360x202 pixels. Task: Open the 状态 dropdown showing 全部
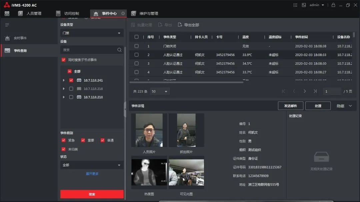coord(92,165)
